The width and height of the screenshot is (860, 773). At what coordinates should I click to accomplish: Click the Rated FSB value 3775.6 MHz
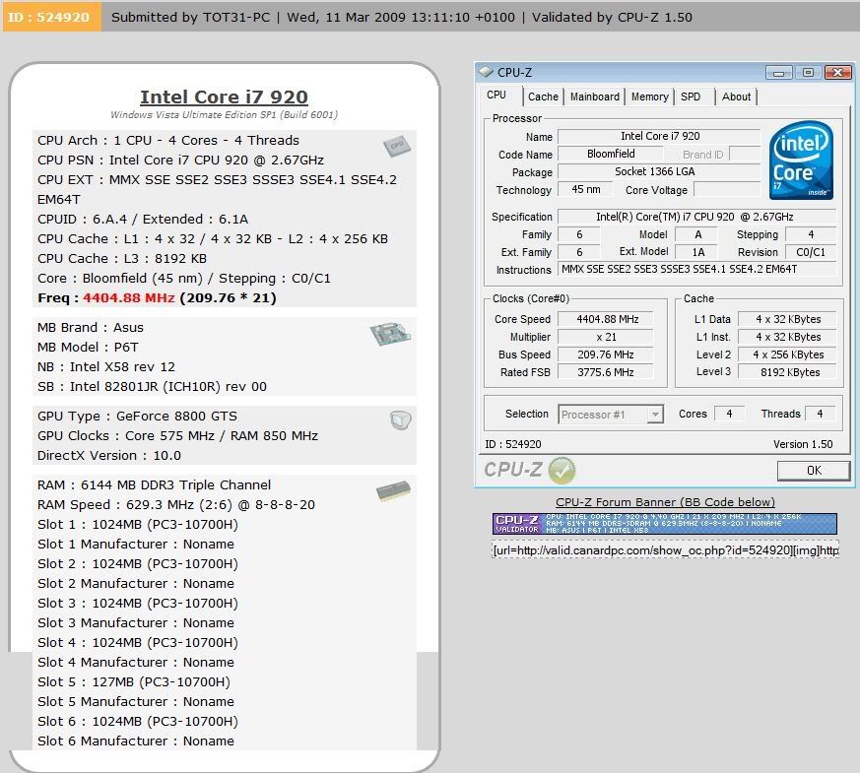(606, 372)
